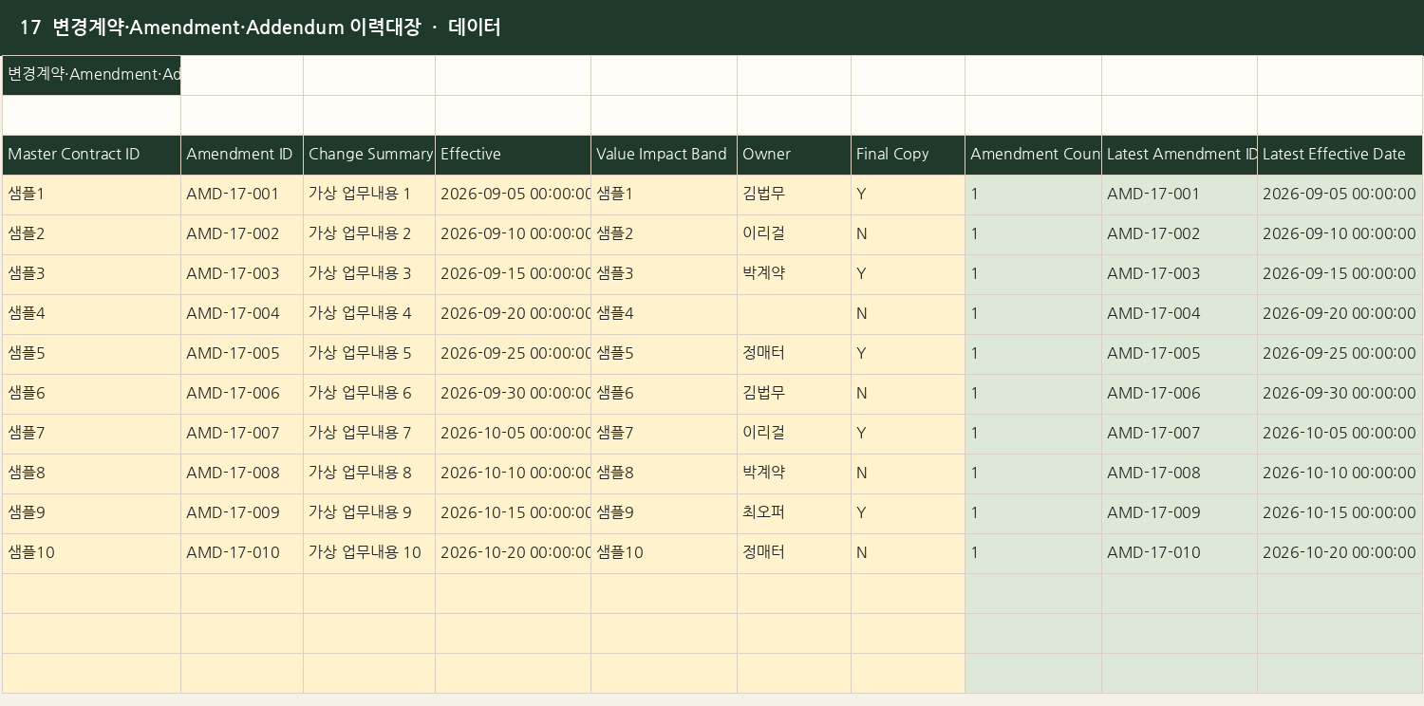Click 2026-10-20 in the Latest Effective Date column

click(1340, 553)
